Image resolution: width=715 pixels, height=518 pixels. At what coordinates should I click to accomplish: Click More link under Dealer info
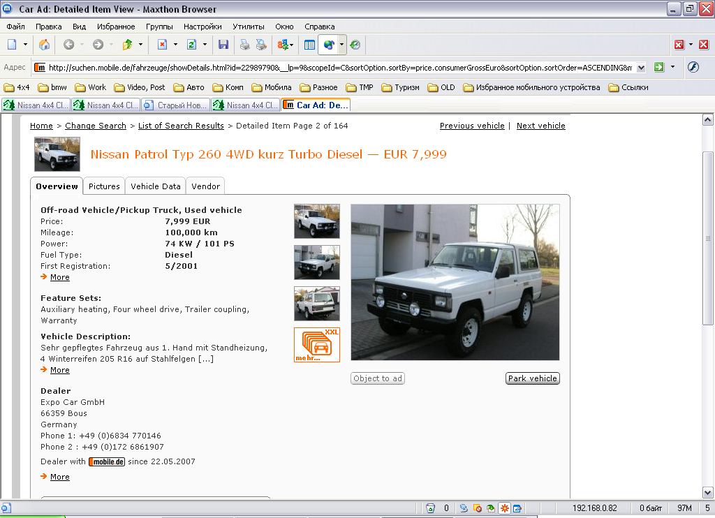point(60,477)
